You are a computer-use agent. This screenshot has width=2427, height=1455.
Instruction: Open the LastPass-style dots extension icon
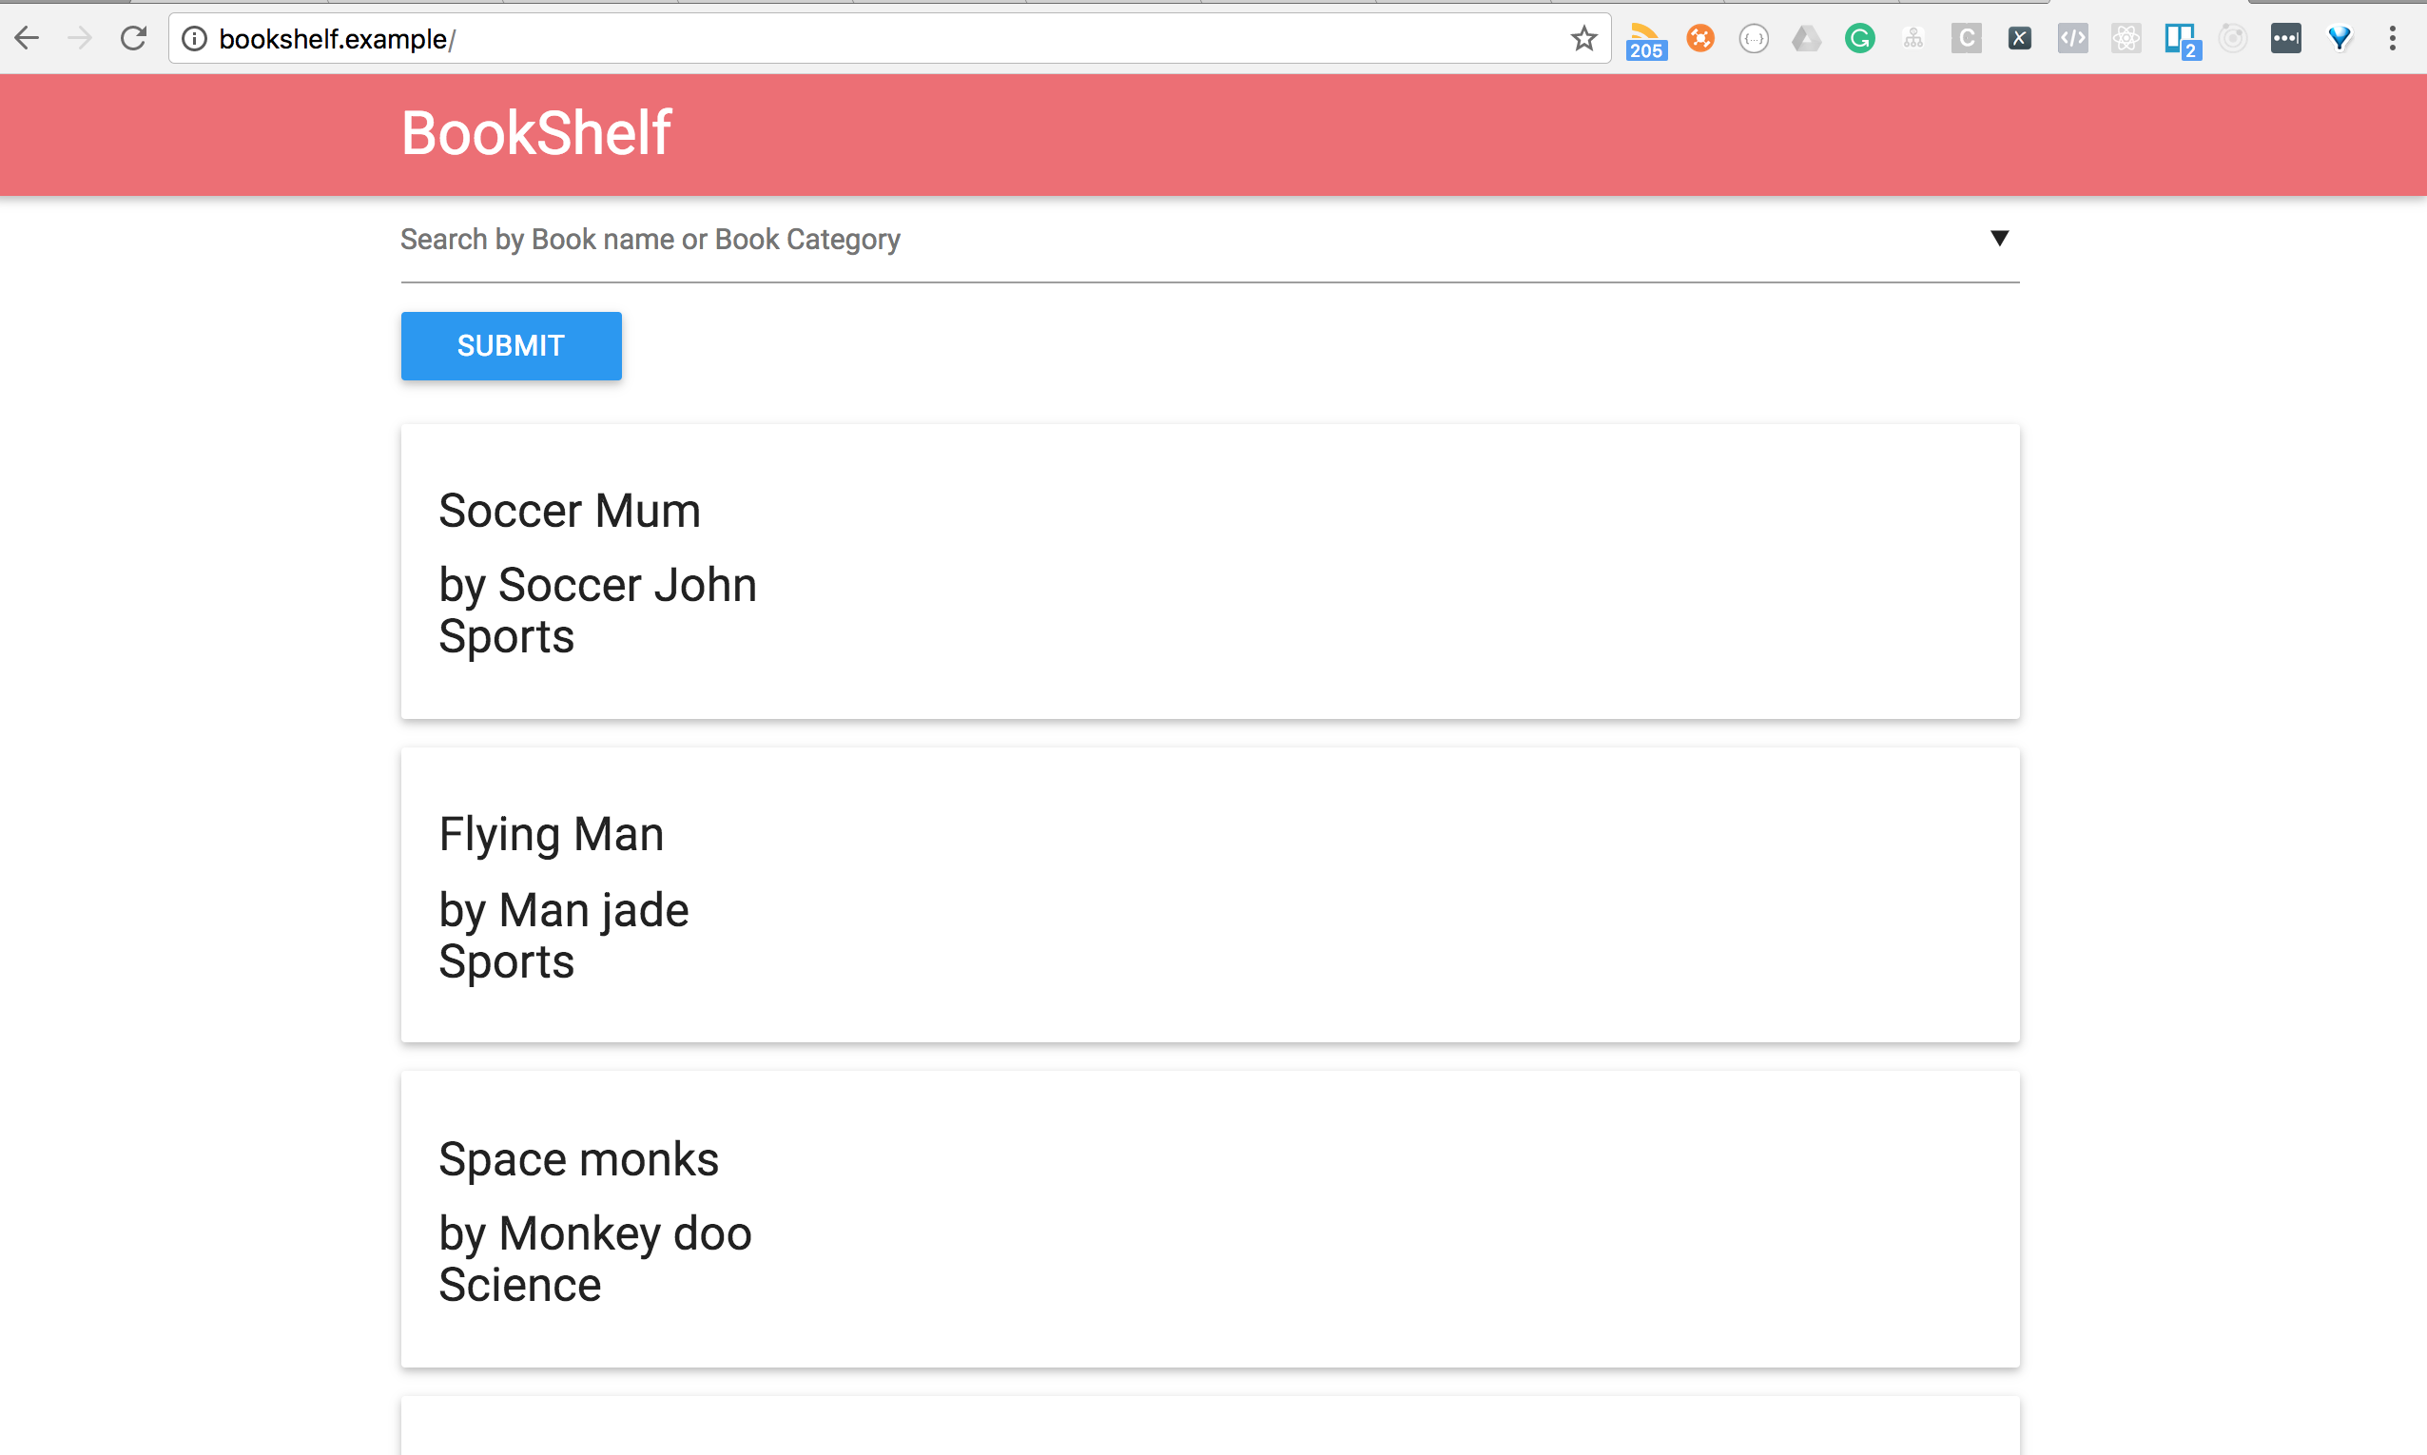tap(2286, 38)
